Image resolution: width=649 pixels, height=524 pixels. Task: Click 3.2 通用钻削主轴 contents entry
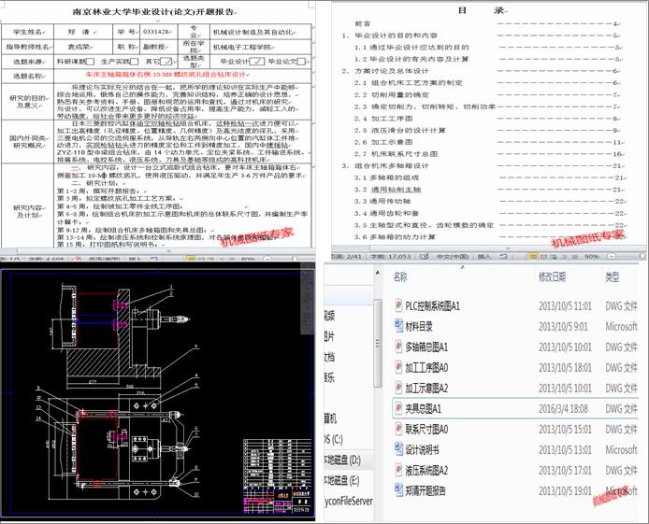pos(387,190)
